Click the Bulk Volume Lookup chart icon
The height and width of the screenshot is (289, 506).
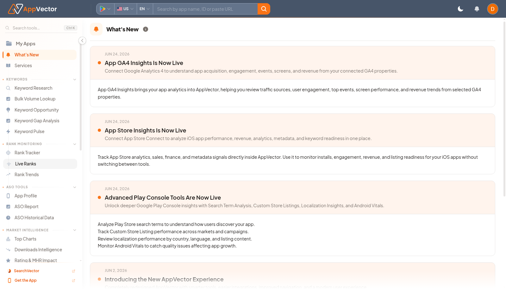tap(8, 99)
